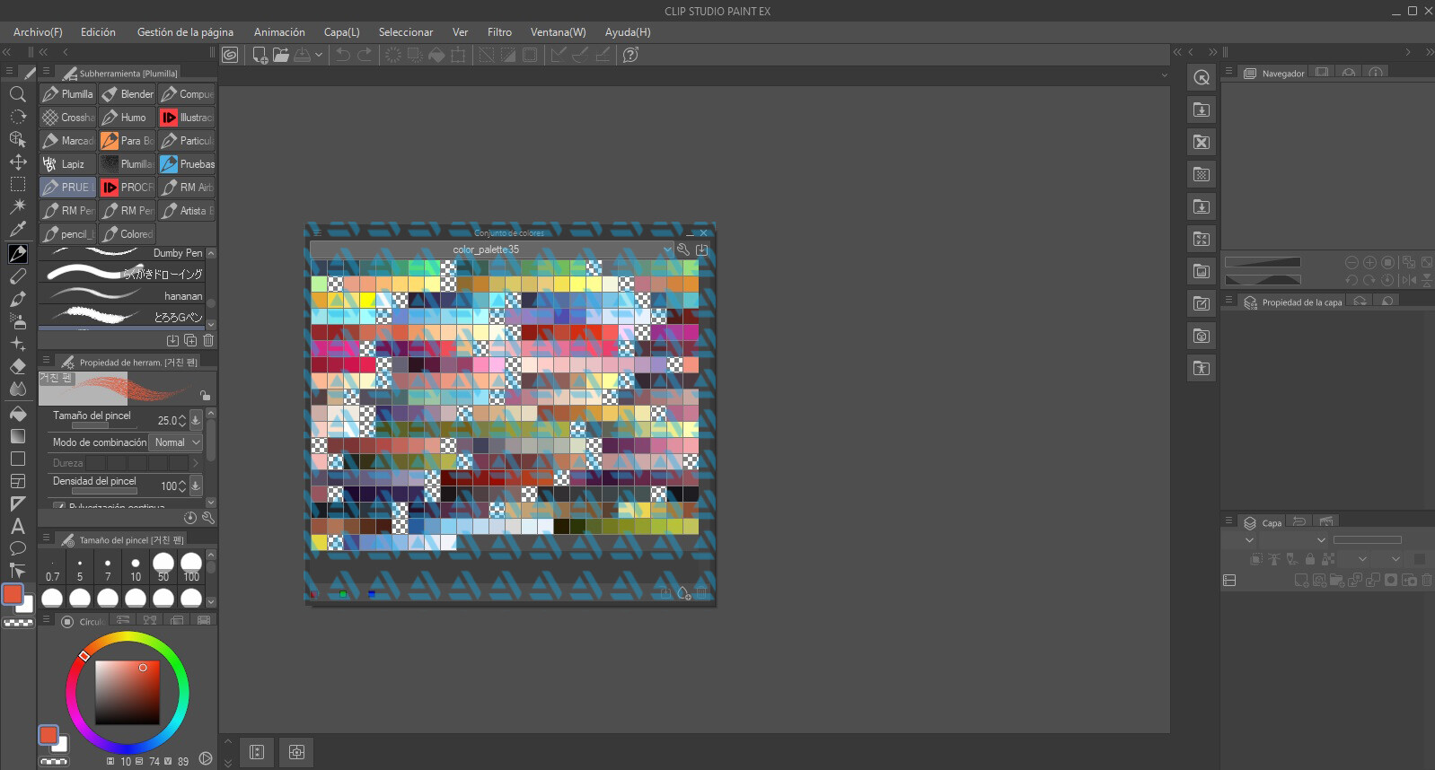
Task: Click the Redo arrow
Action: tap(365, 55)
